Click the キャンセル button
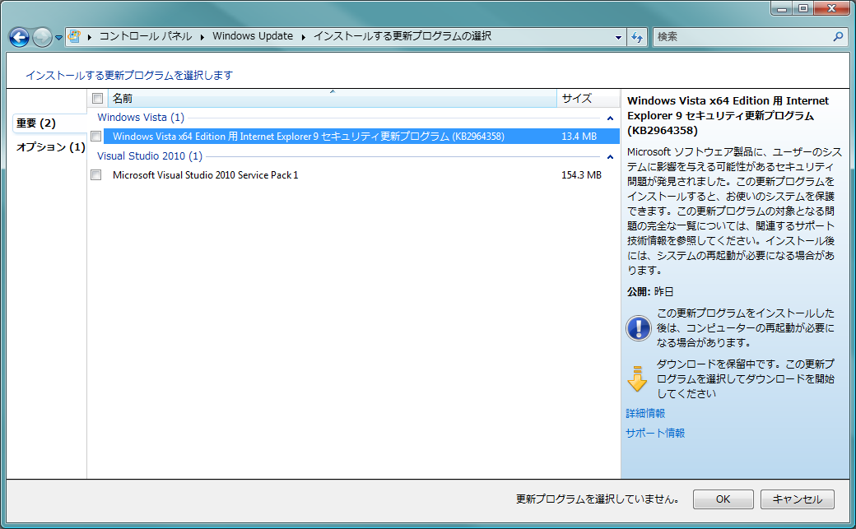Viewport: 856px width, 529px height. click(x=797, y=499)
